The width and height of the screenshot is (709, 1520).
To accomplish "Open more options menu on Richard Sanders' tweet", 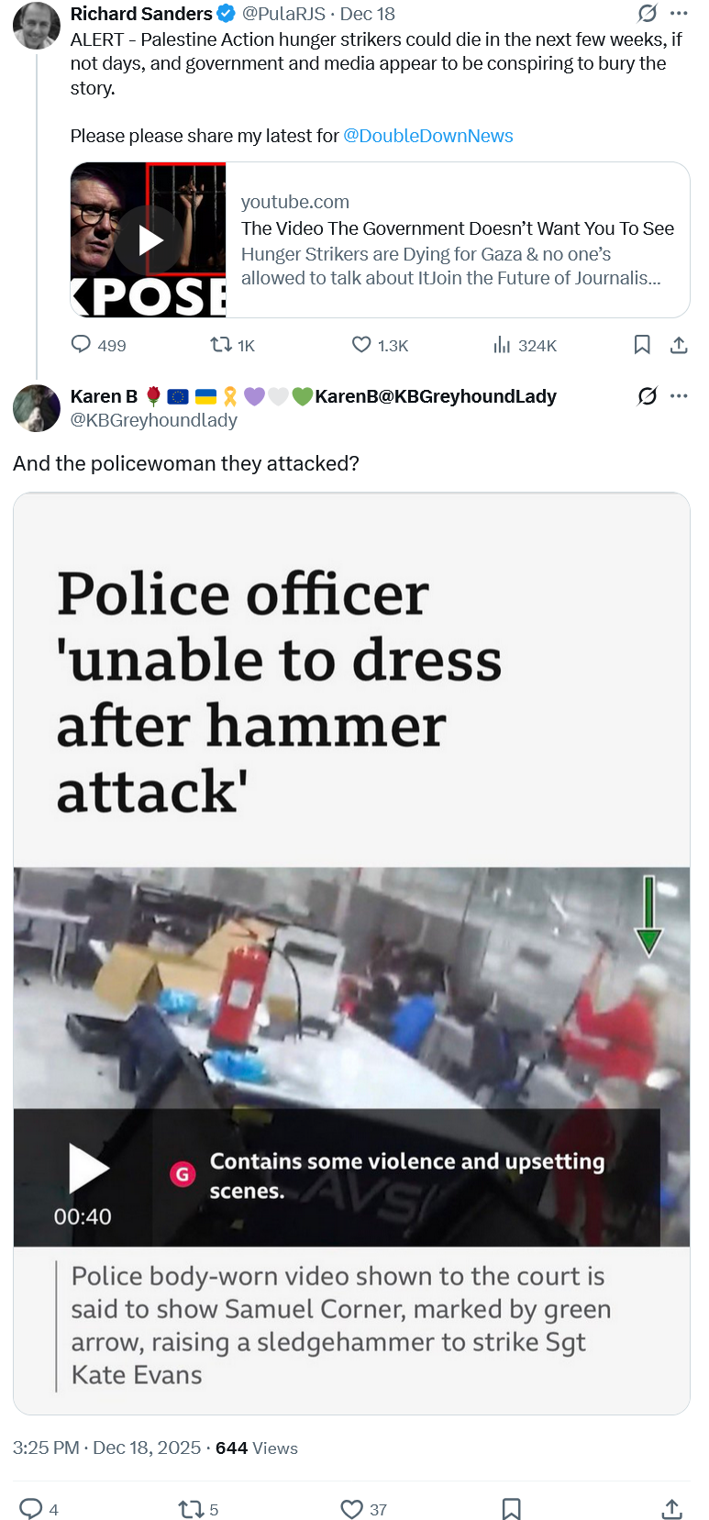I will (x=679, y=13).
